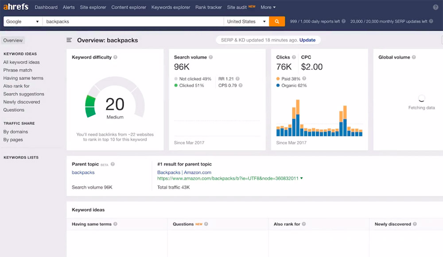Click the ahrefs logo
Viewport: 443px width, 257px height.
16,7
